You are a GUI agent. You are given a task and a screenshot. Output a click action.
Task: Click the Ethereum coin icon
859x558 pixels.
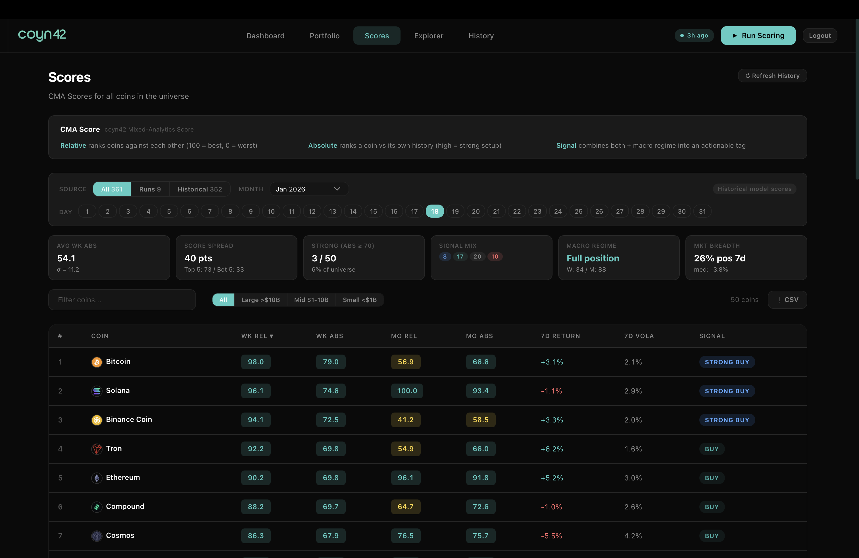click(96, 478)
